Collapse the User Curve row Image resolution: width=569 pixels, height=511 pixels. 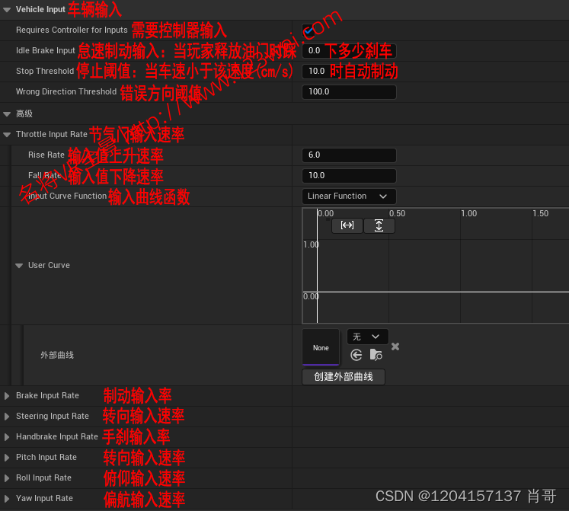[x=19, y=266]
